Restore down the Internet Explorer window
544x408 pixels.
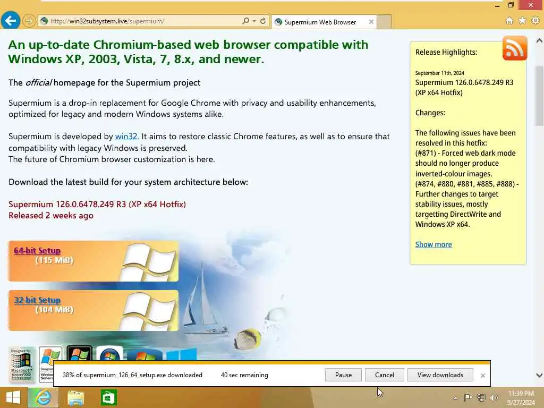pyautogui.click(x=511, y=5)
